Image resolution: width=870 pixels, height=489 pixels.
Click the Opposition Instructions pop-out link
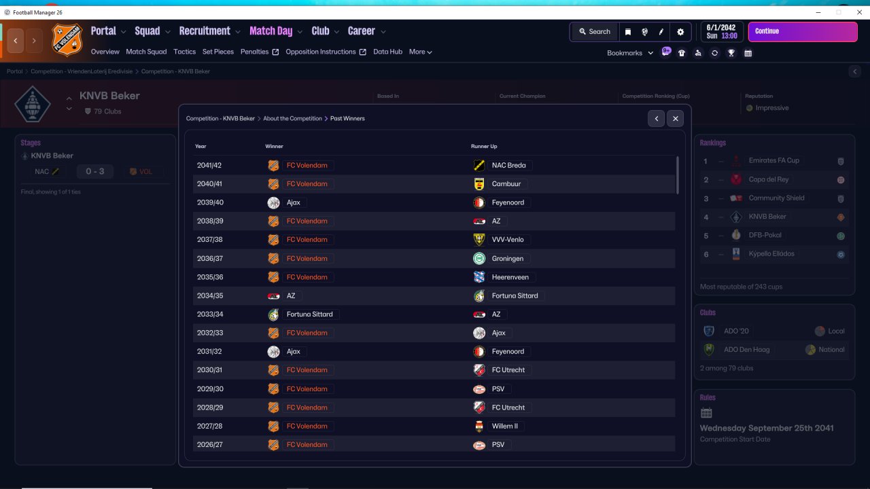(326, 52)
